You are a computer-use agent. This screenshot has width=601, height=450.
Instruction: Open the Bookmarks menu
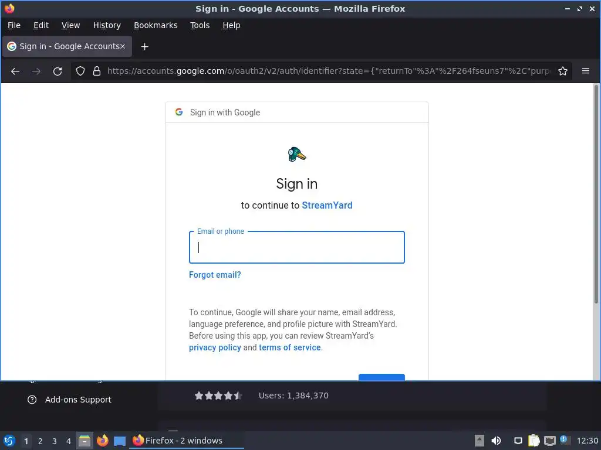[155, 25]
